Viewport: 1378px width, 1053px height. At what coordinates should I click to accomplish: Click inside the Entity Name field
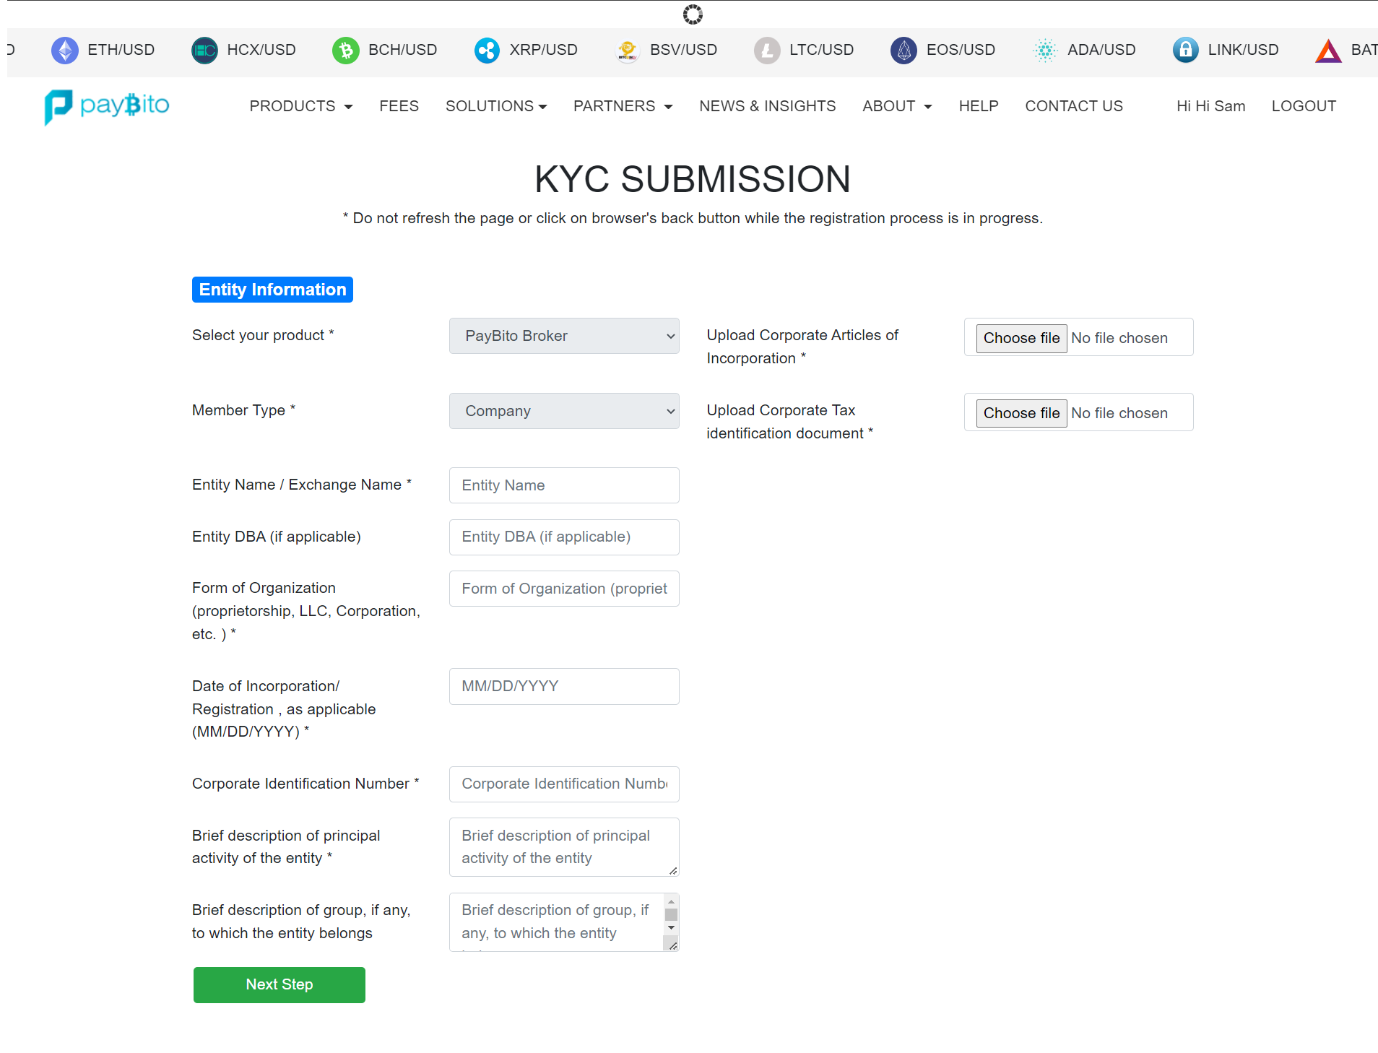(563, 485)
